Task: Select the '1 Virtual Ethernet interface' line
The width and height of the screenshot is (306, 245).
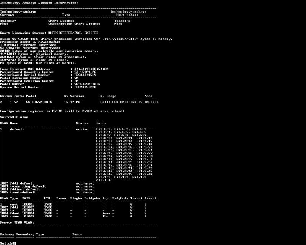Action: click(x=28, y=45)
